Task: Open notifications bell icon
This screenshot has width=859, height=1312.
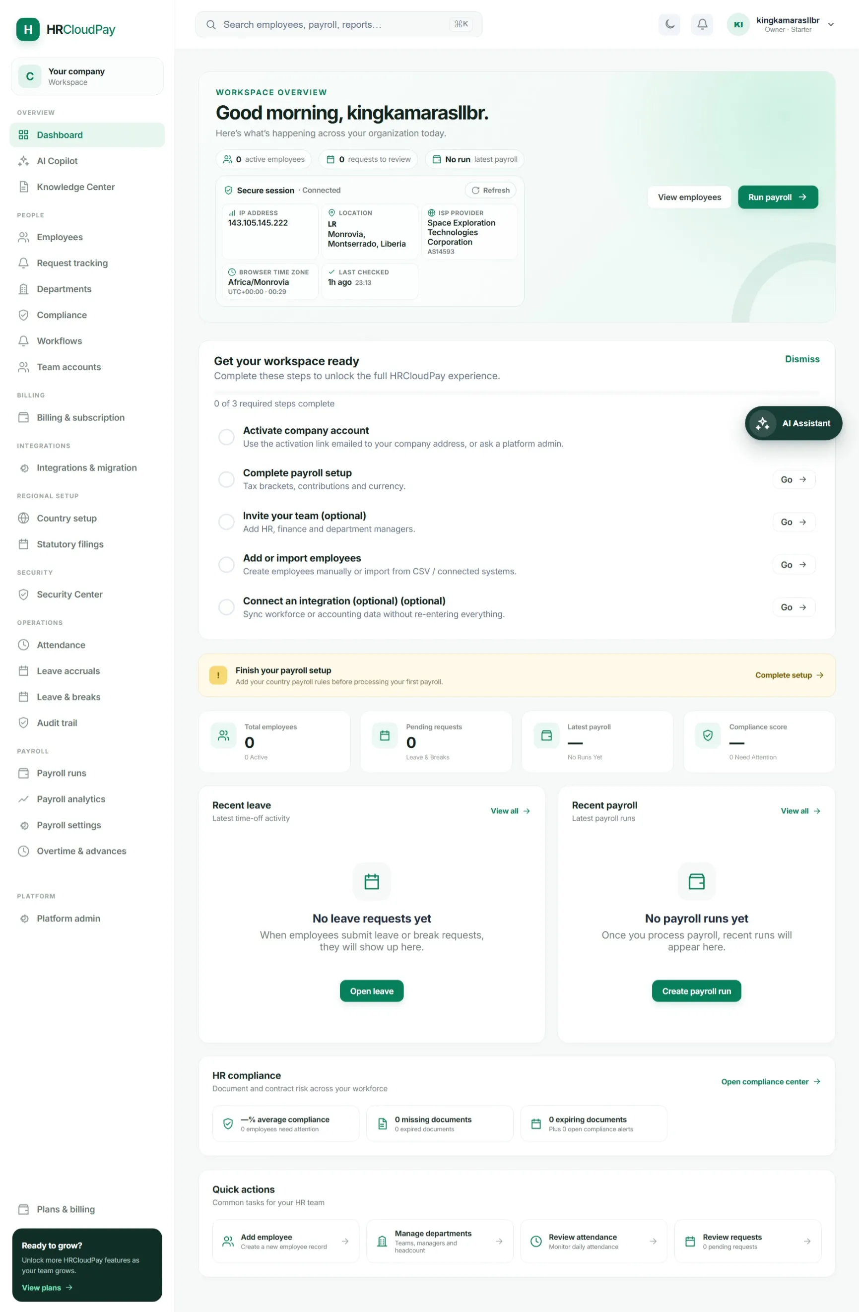Action: coord(702,24)
